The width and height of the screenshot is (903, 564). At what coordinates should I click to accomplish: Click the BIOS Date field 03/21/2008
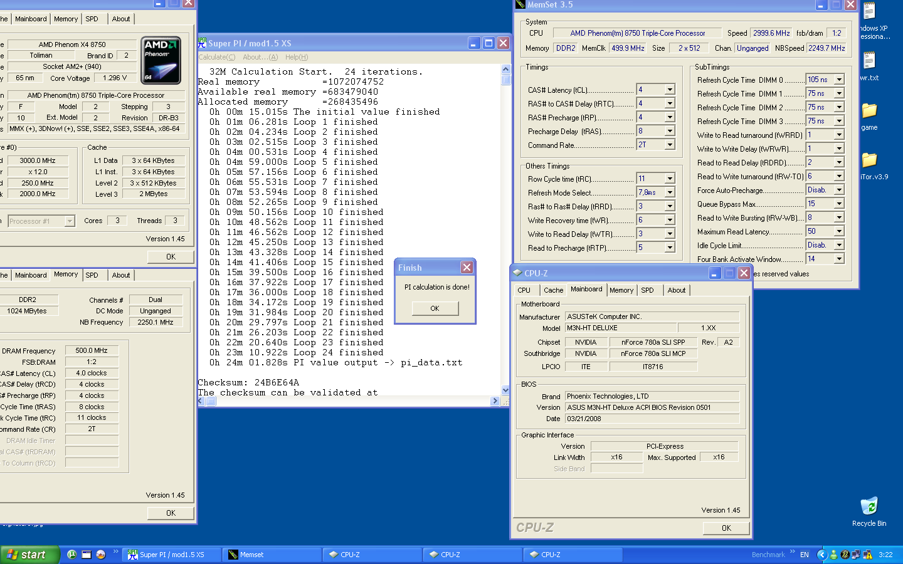[x=652, y=419]
